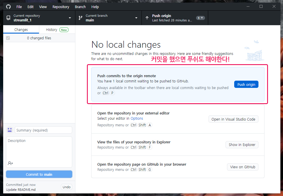Click the 'Committed just now' text
The width and height of the screenshot is (283, 196).
[21, 185]
